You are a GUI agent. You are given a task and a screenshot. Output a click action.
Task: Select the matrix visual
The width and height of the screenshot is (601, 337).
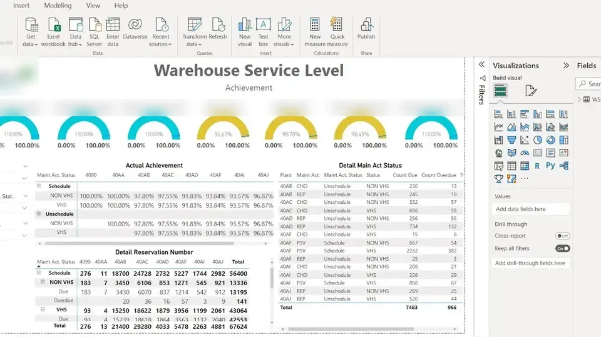point(525,166)
